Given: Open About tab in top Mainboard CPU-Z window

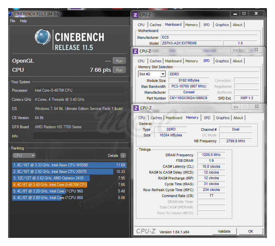Looking at the screenshot, I should 237,25.
